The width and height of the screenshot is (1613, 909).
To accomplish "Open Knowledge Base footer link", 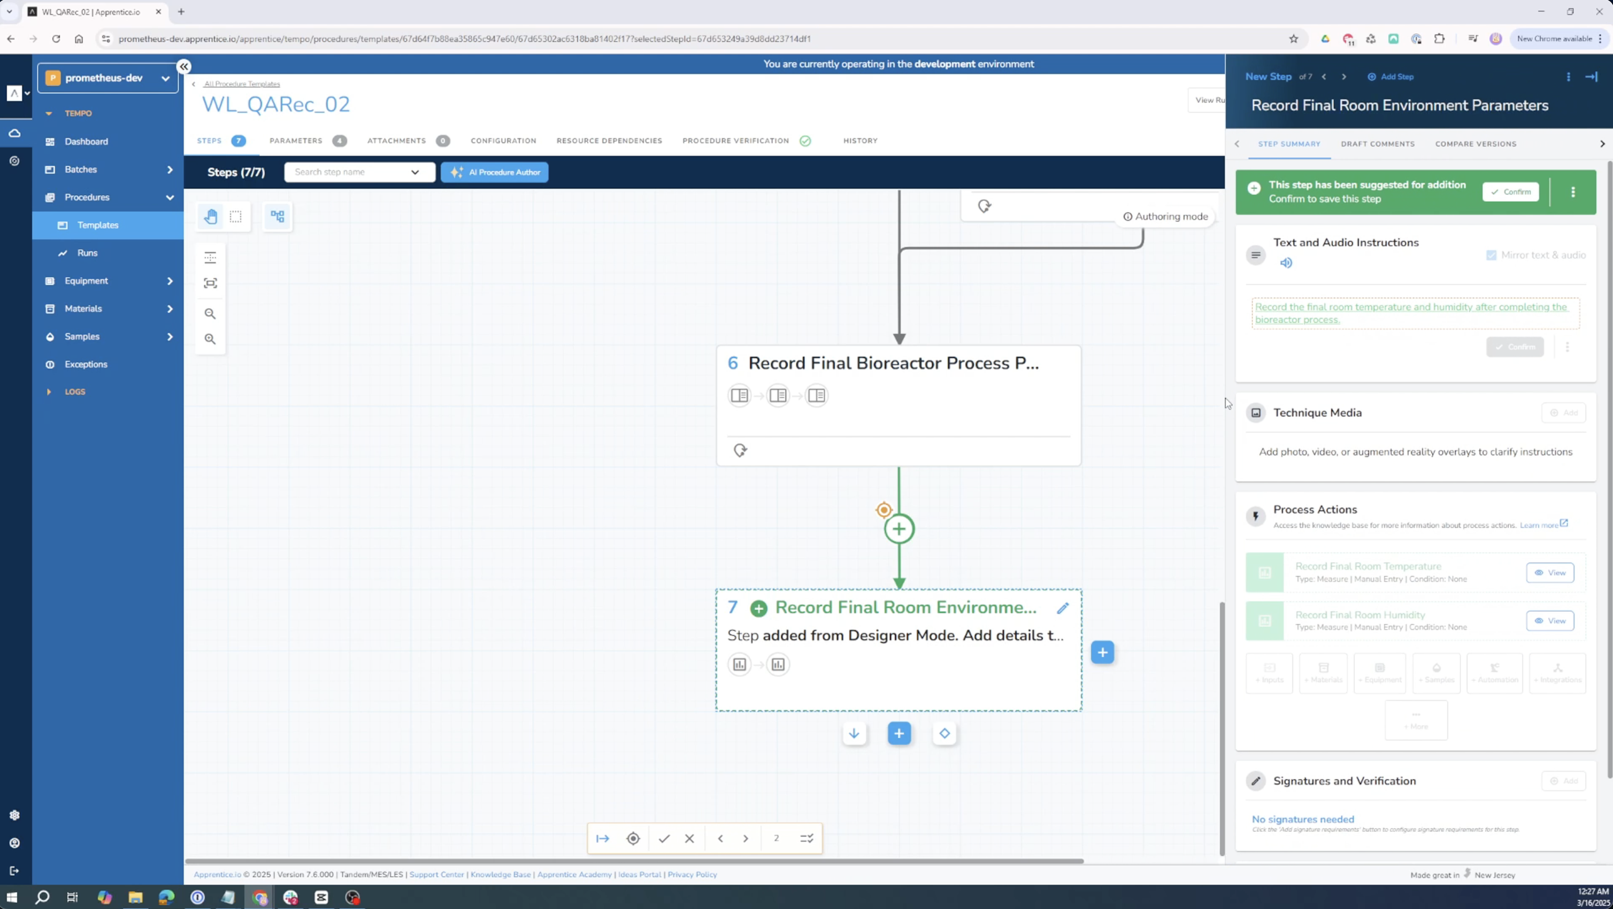I will (x=500, y=875).
